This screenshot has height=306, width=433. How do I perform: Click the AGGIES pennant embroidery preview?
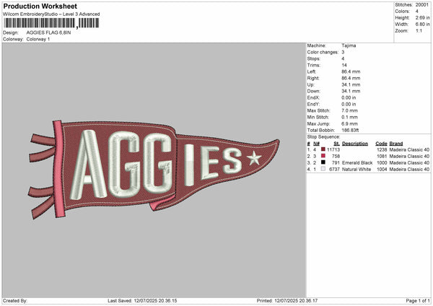click(x=154, y=170)
